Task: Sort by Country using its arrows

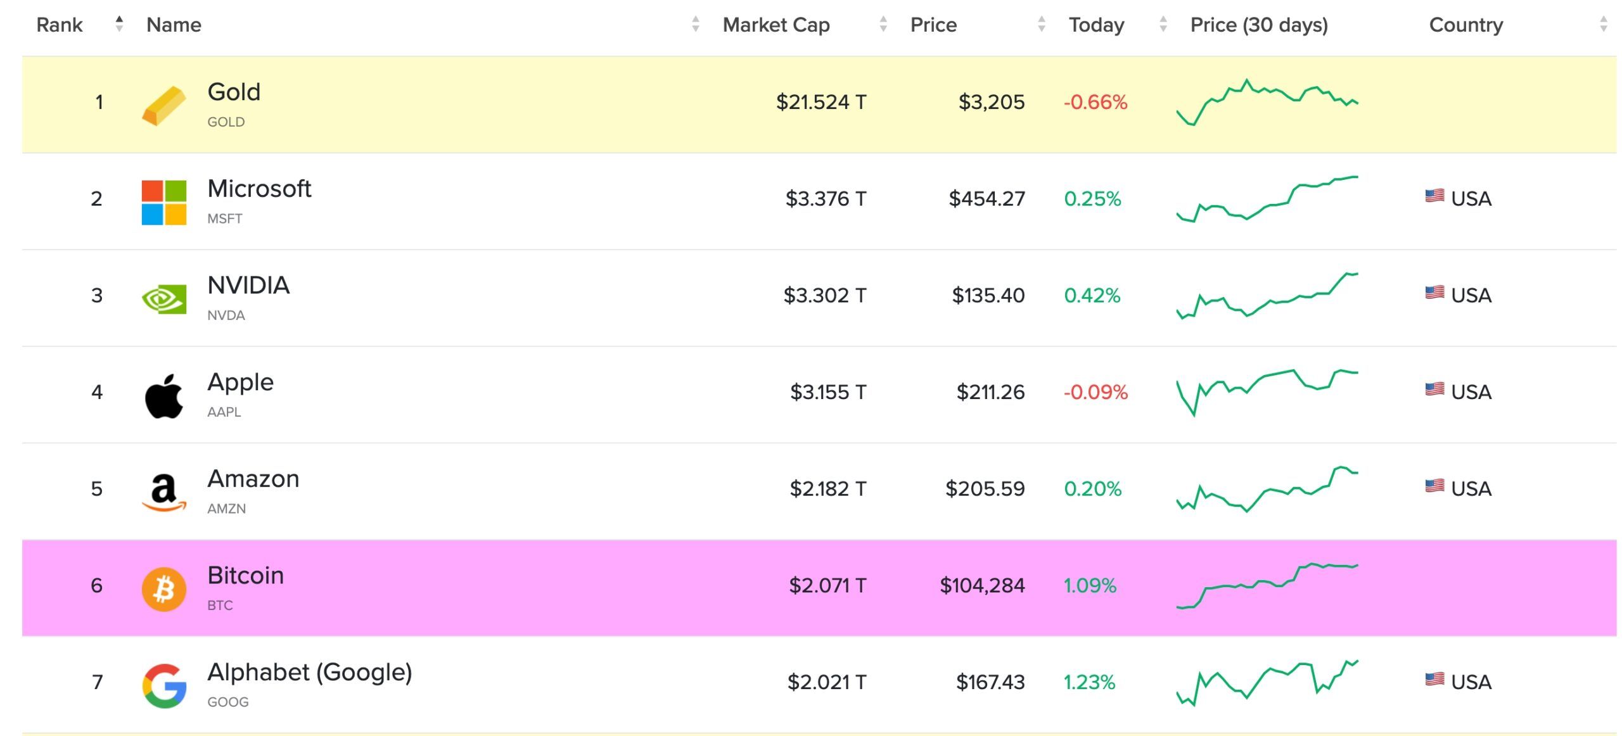Action: click(1603, 24)
